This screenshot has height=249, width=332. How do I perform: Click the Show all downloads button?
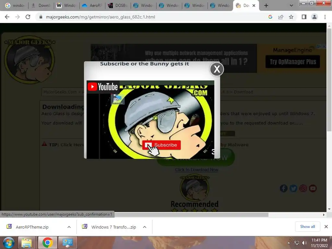point(307,227)
